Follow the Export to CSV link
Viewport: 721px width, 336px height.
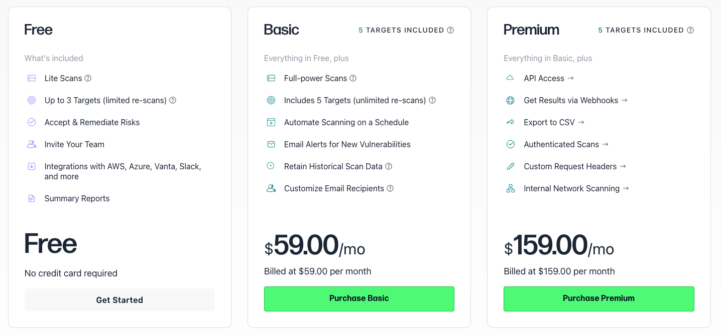point(554,122)
